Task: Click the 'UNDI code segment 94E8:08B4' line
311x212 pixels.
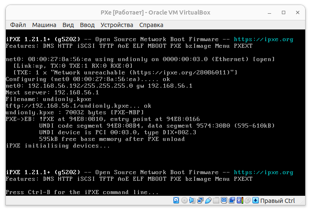Action: tap(157, 126)
